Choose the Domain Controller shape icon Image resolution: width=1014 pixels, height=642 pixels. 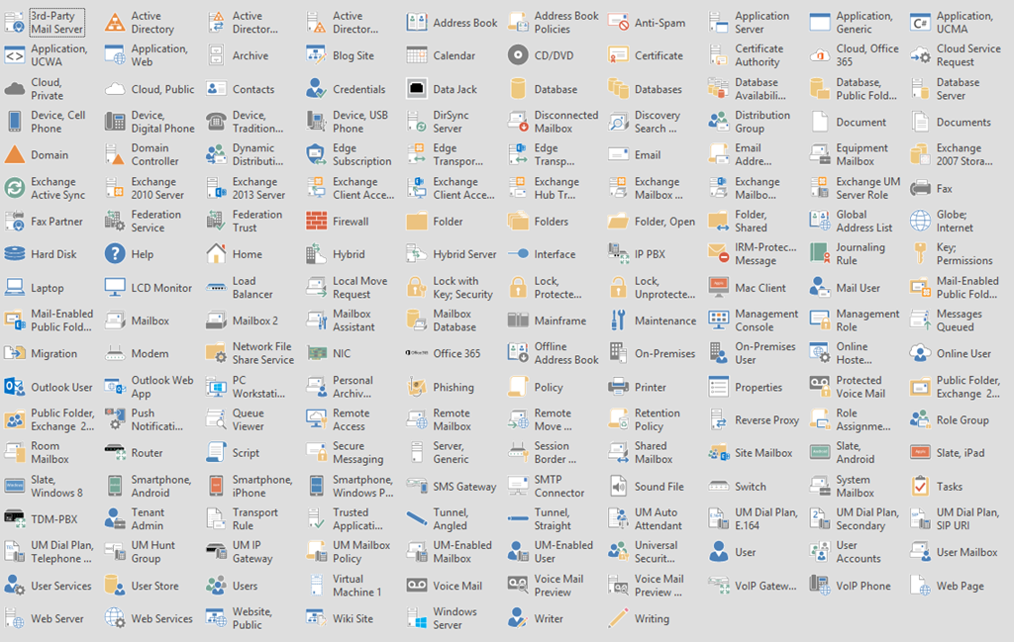coord(115,155)
